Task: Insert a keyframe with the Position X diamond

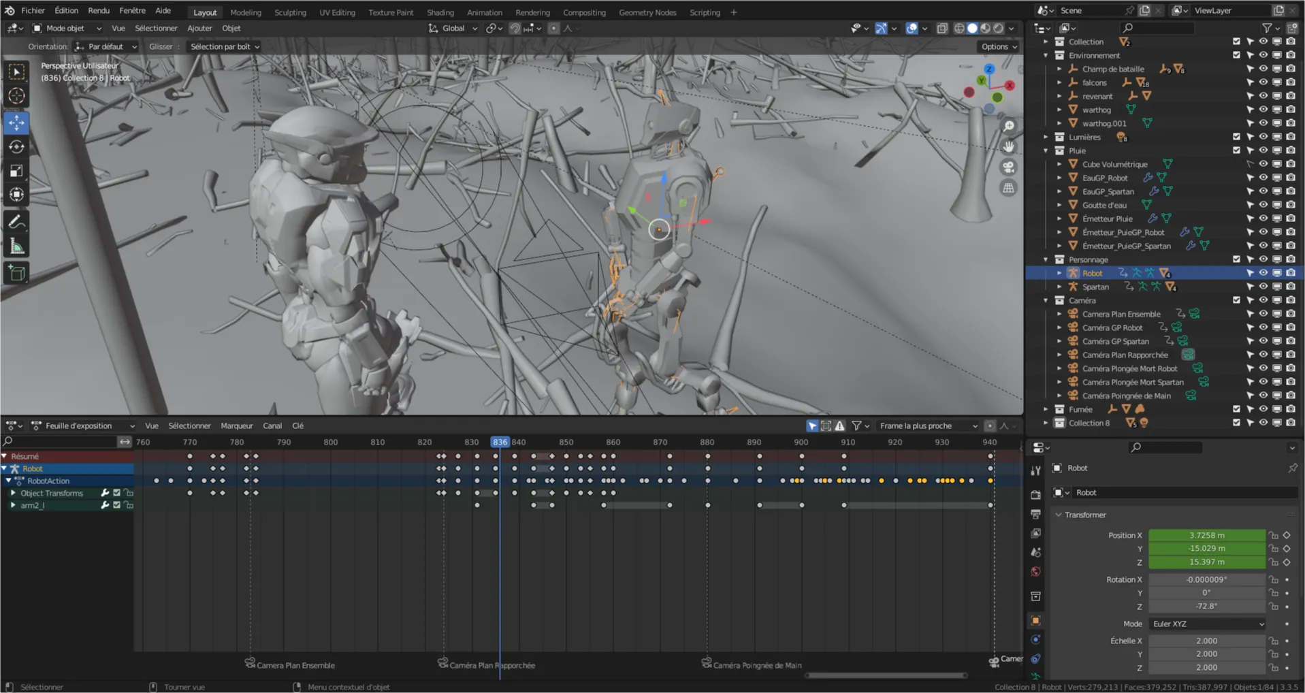Action: coord(1287,535)
